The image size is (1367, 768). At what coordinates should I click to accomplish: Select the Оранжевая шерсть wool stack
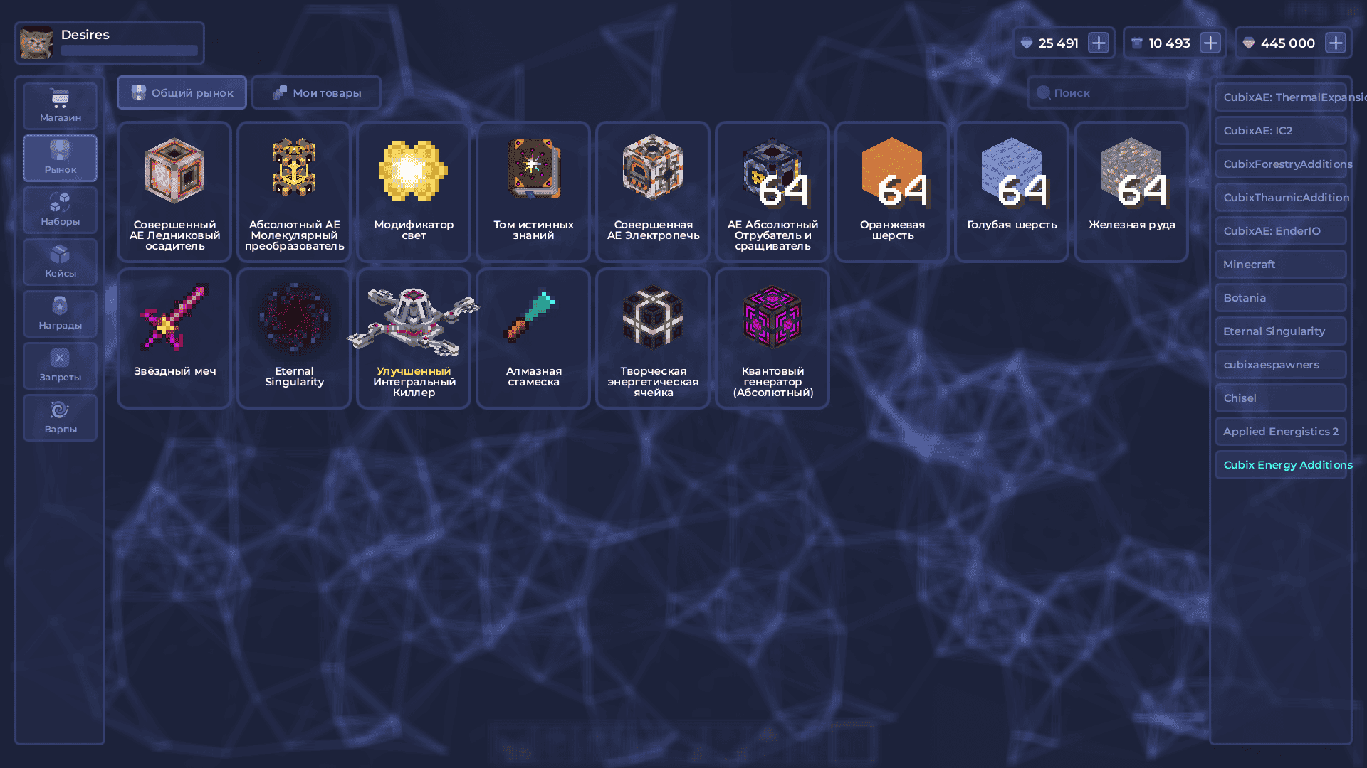click(892, 191)
